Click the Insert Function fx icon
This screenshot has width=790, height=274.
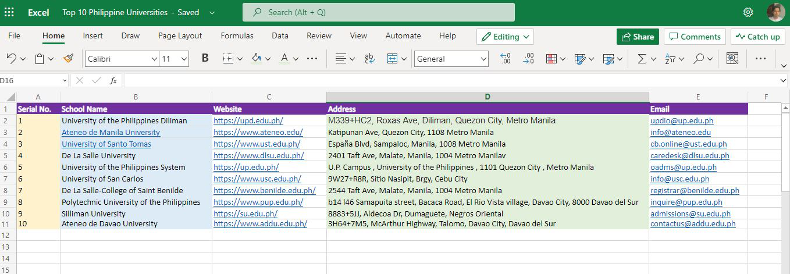click(x=113, y=80)
